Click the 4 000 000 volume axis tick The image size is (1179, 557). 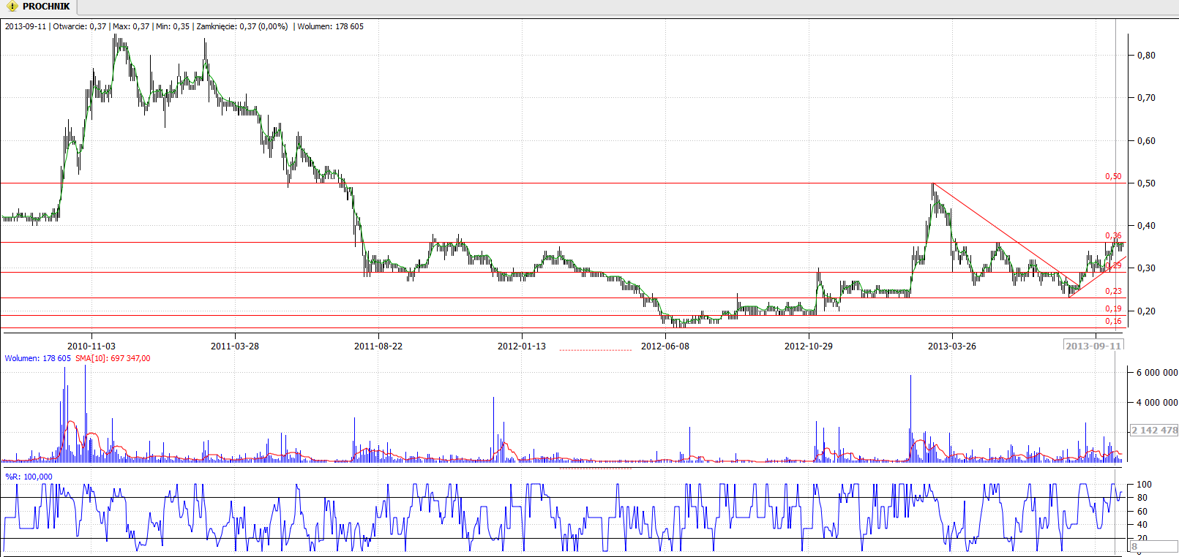coord(1157,402)
